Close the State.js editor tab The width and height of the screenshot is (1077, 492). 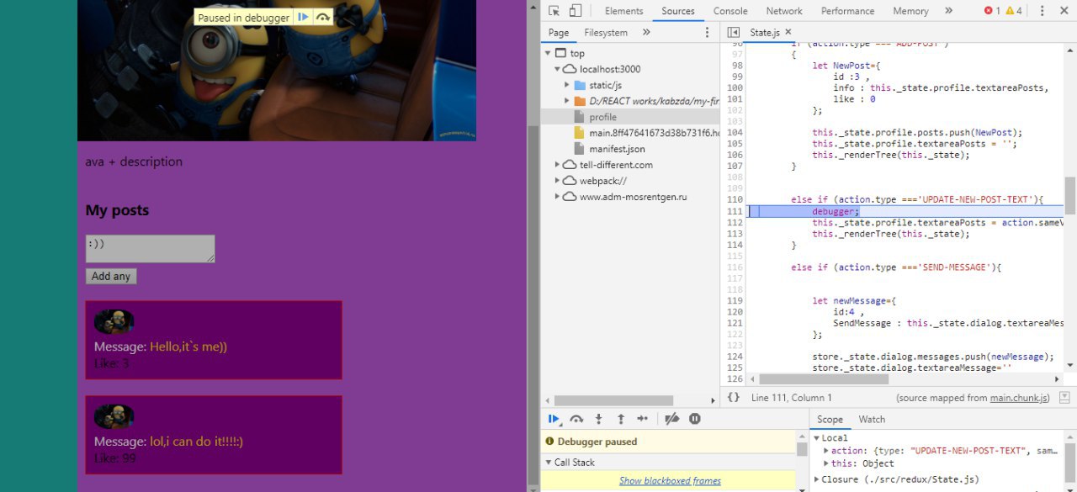click(788, 32)
